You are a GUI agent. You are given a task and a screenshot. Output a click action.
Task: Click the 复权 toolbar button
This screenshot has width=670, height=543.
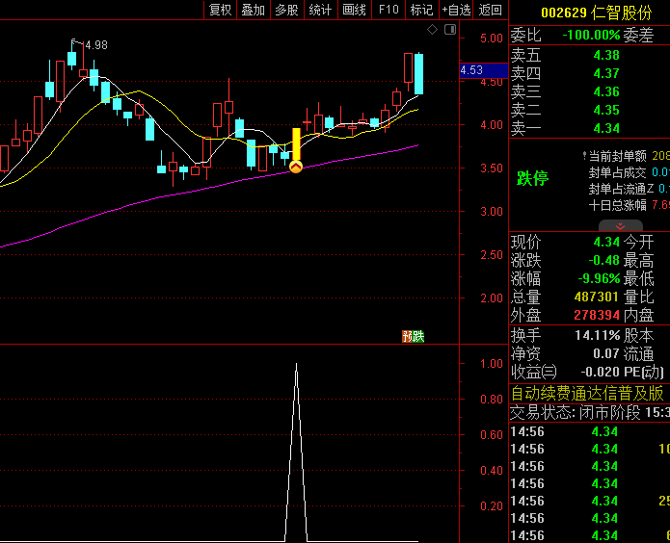click(x=220, y=10)
